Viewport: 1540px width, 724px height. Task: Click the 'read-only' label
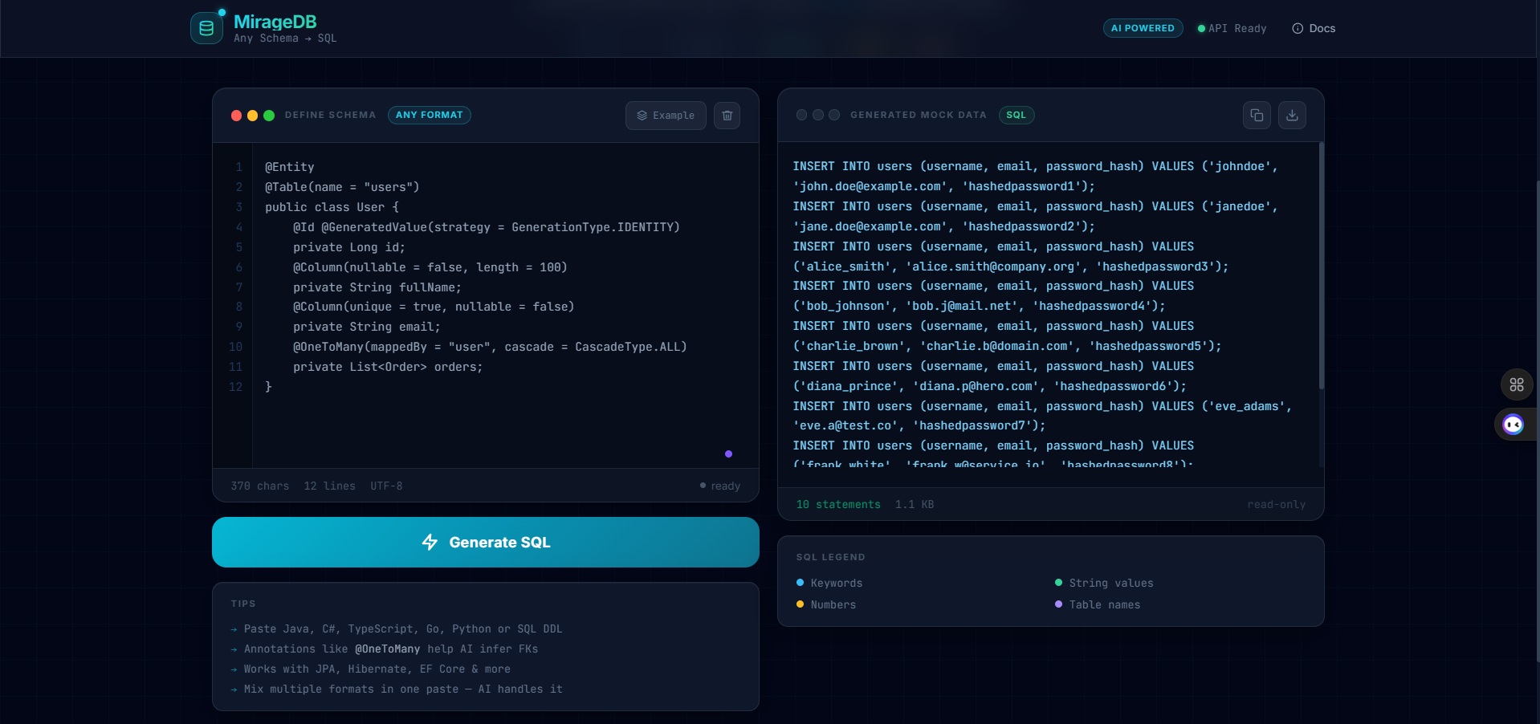point(1277,504)
